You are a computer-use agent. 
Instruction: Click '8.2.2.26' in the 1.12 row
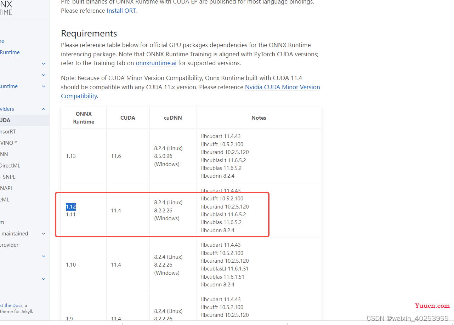point(163,211)
